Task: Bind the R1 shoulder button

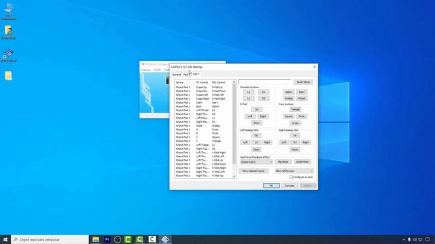Action: [x=264, y=92]
